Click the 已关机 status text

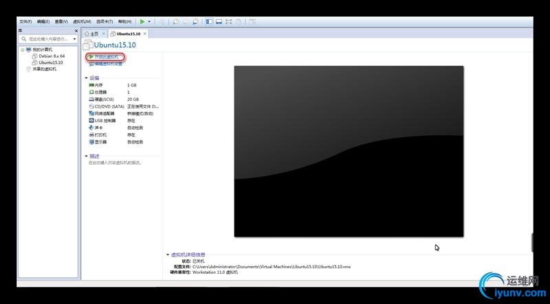[x=198, y=261]
